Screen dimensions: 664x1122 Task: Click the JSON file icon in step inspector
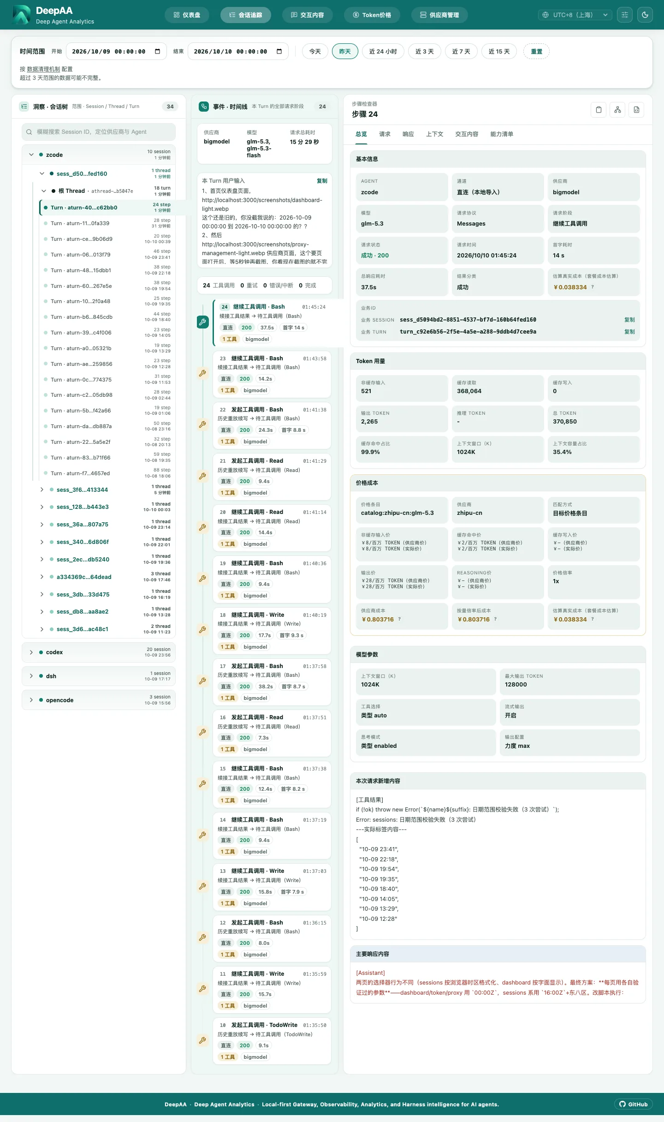tap(636, 110)
